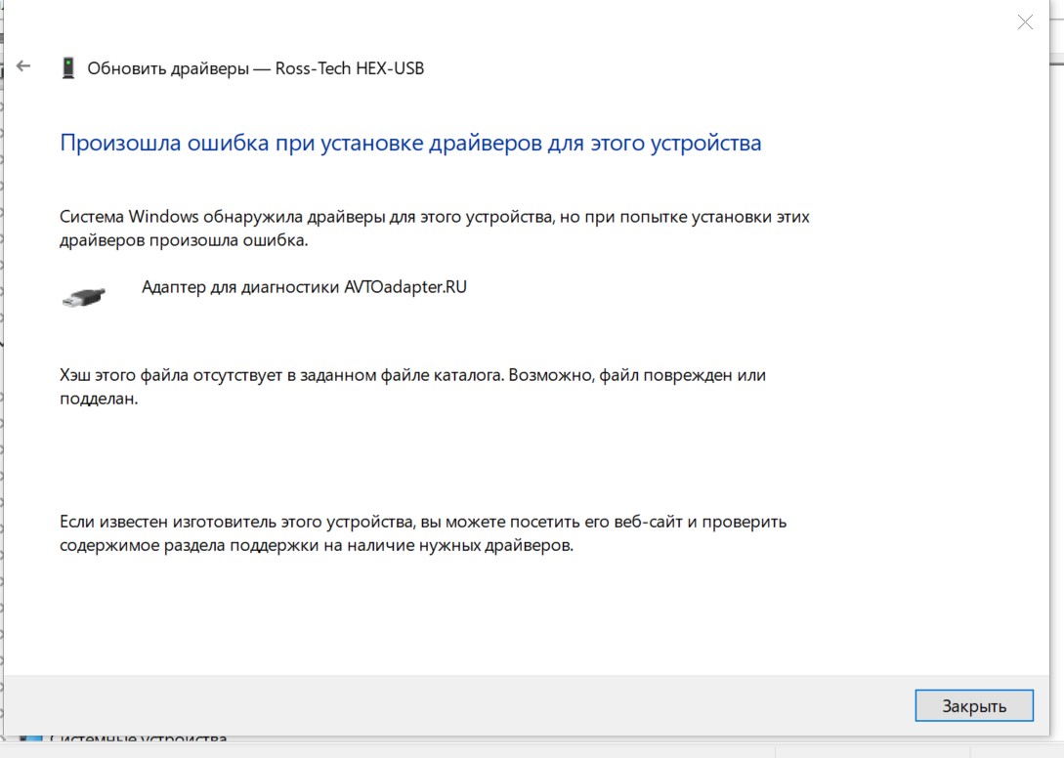Click the back arrow in the driver wizard

pos(23,66)
